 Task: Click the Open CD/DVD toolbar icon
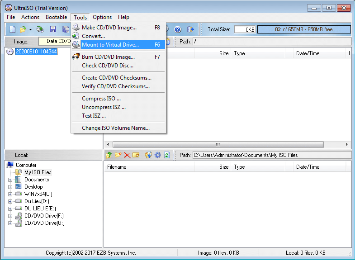[40, 29]
